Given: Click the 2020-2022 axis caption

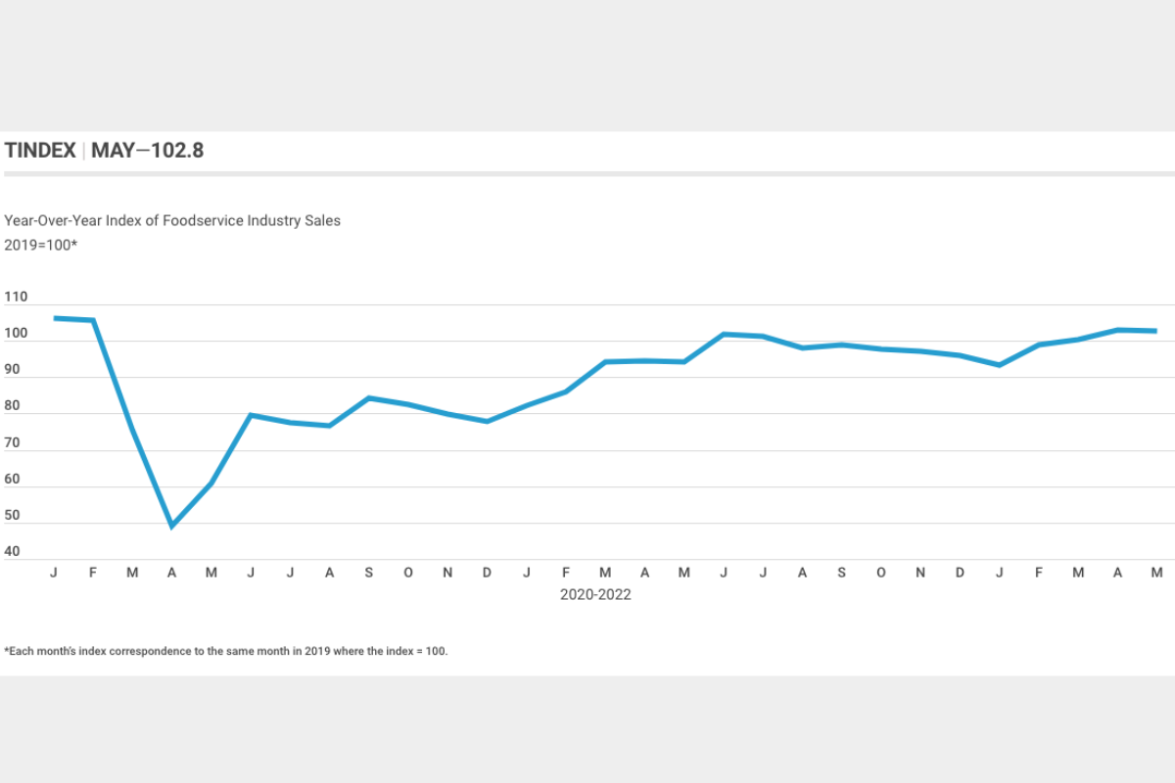Looking at the screenshot, I should pyautogui.click(x=595, y=594).
